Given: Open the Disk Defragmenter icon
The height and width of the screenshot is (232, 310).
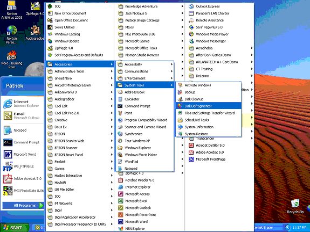Looking at the screenshot, I should pos(180,106).
